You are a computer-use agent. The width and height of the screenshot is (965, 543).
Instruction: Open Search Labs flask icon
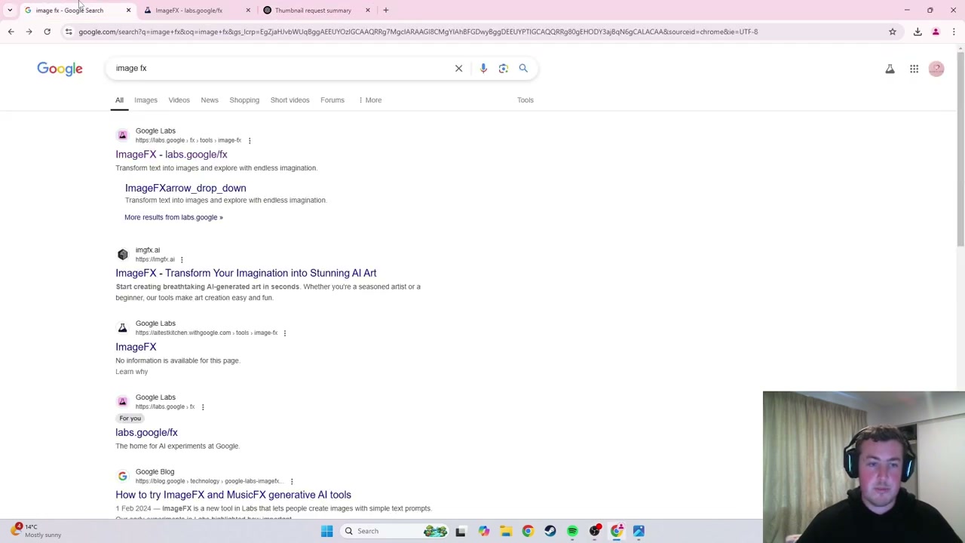point(890,69)
